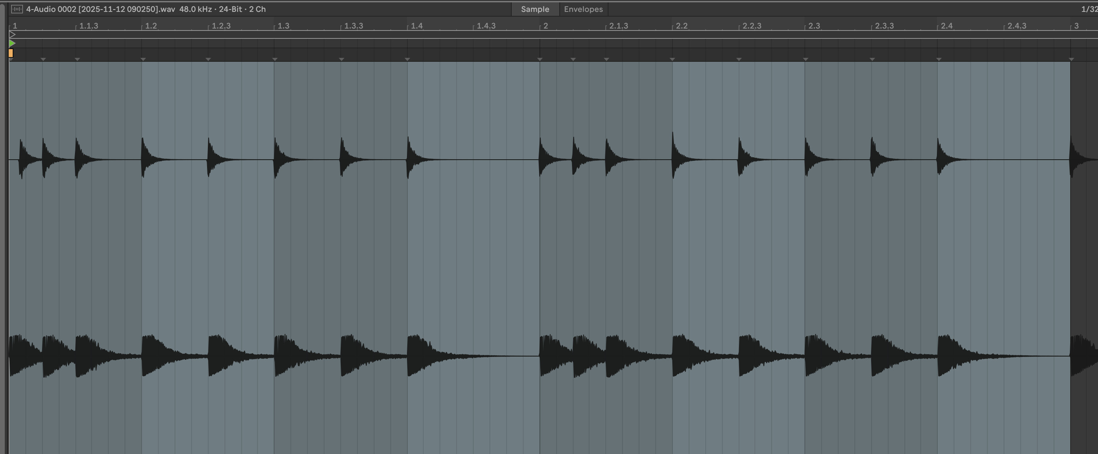The image size is (1098, 454).
Task: Click the 1.4 mark in beat ruler
Action: (x=417, y=26)
